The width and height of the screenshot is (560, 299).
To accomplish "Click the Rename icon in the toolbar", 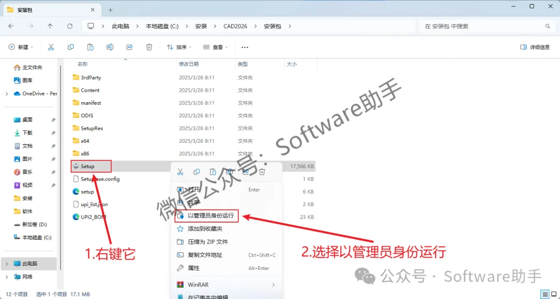I will click(x=110, y=47).
